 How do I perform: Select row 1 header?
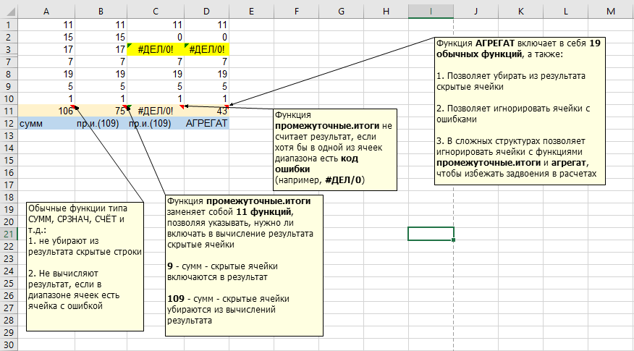pos(9,25)
